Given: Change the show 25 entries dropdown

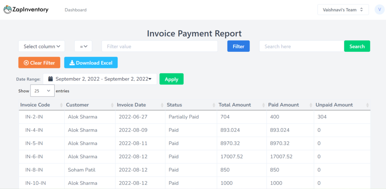Looking at the screenshot, I should click(42, 91).
